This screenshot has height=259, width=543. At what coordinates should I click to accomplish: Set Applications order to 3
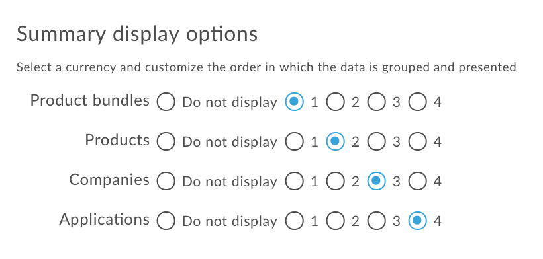pos(376,221)
